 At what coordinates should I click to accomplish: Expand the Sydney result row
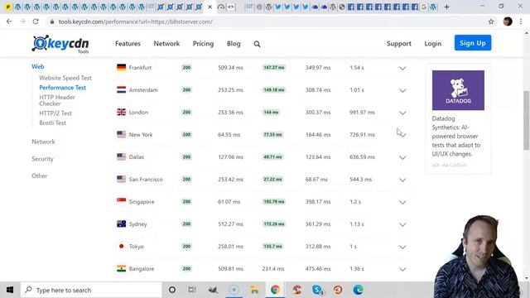point(402,224)
